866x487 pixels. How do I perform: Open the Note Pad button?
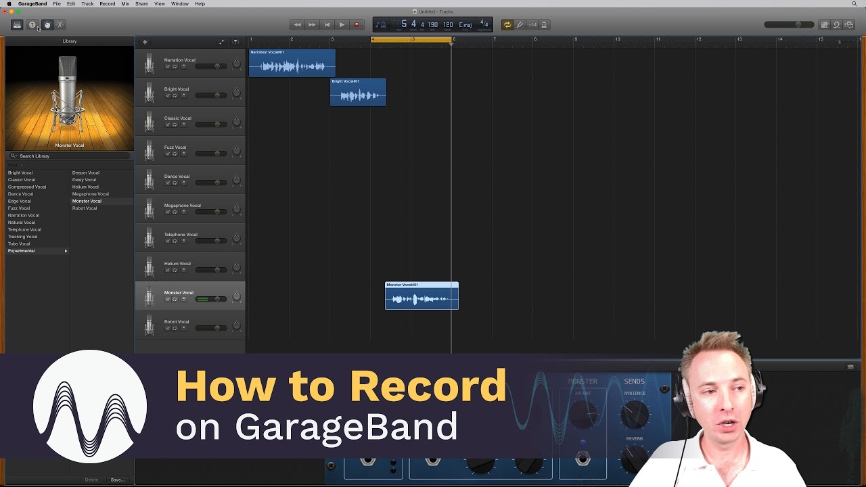(x=824, y=25)
